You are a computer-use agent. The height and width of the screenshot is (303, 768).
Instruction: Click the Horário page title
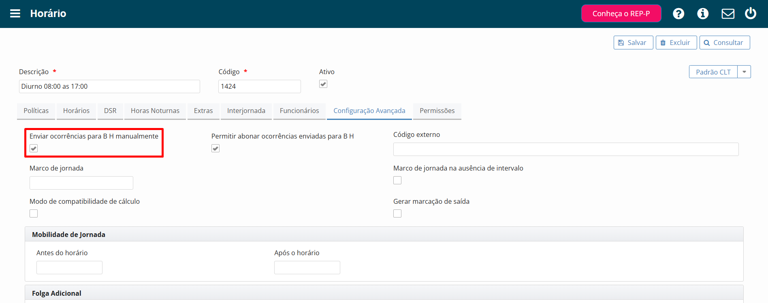point(48,13)
